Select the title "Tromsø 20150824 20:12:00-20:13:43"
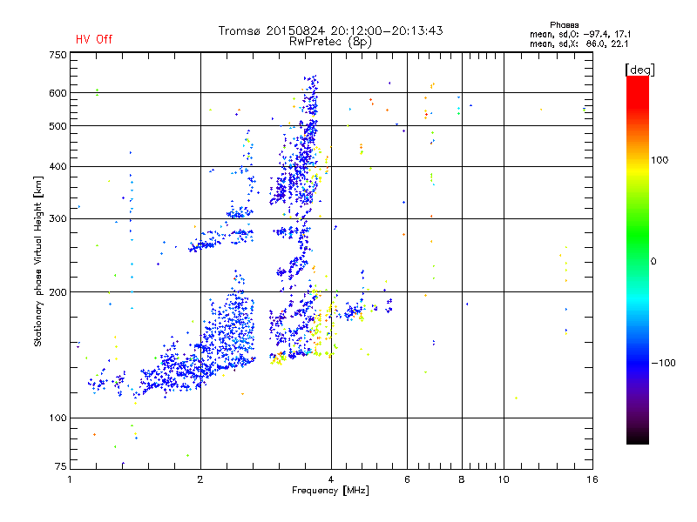The width and height of the screenshot is (697, 522). pyautogui.click(x=331, y=30)
